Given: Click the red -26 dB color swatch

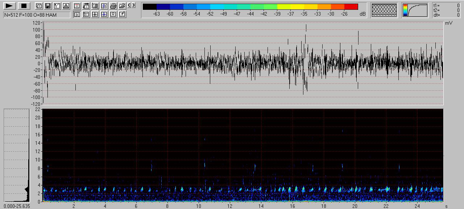Looking at the screenshot, I should point(351,7).
